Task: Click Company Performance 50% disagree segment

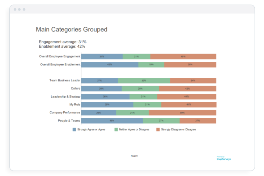Action: point(182,112)
